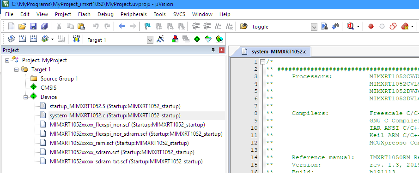Click into the 'toggle' find text field

(x=280, y=27)
